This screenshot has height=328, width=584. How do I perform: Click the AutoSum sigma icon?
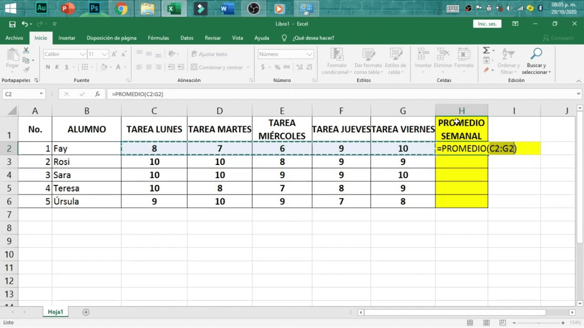coord(486,51)
